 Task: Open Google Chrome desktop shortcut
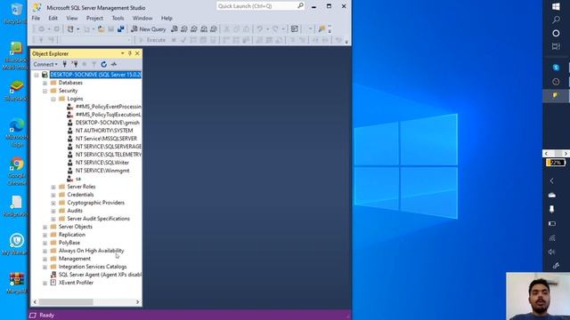coord(16,171)
